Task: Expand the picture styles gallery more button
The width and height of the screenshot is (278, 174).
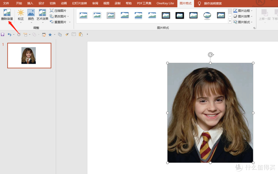Action: 230,21
